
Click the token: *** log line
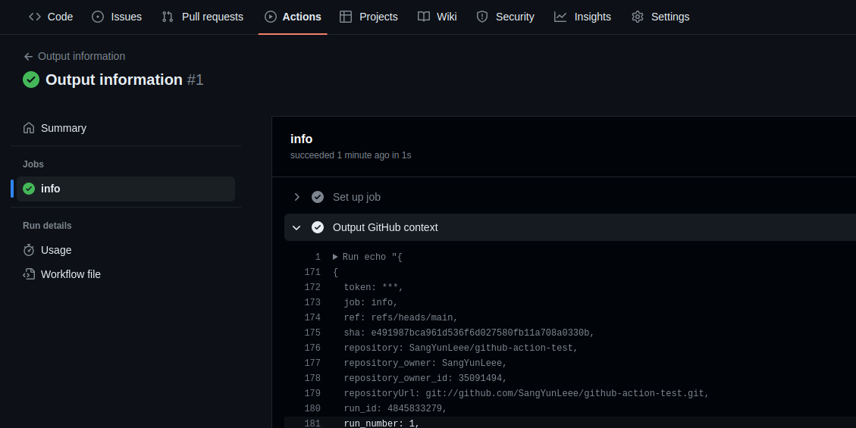(x=373, y=287)
